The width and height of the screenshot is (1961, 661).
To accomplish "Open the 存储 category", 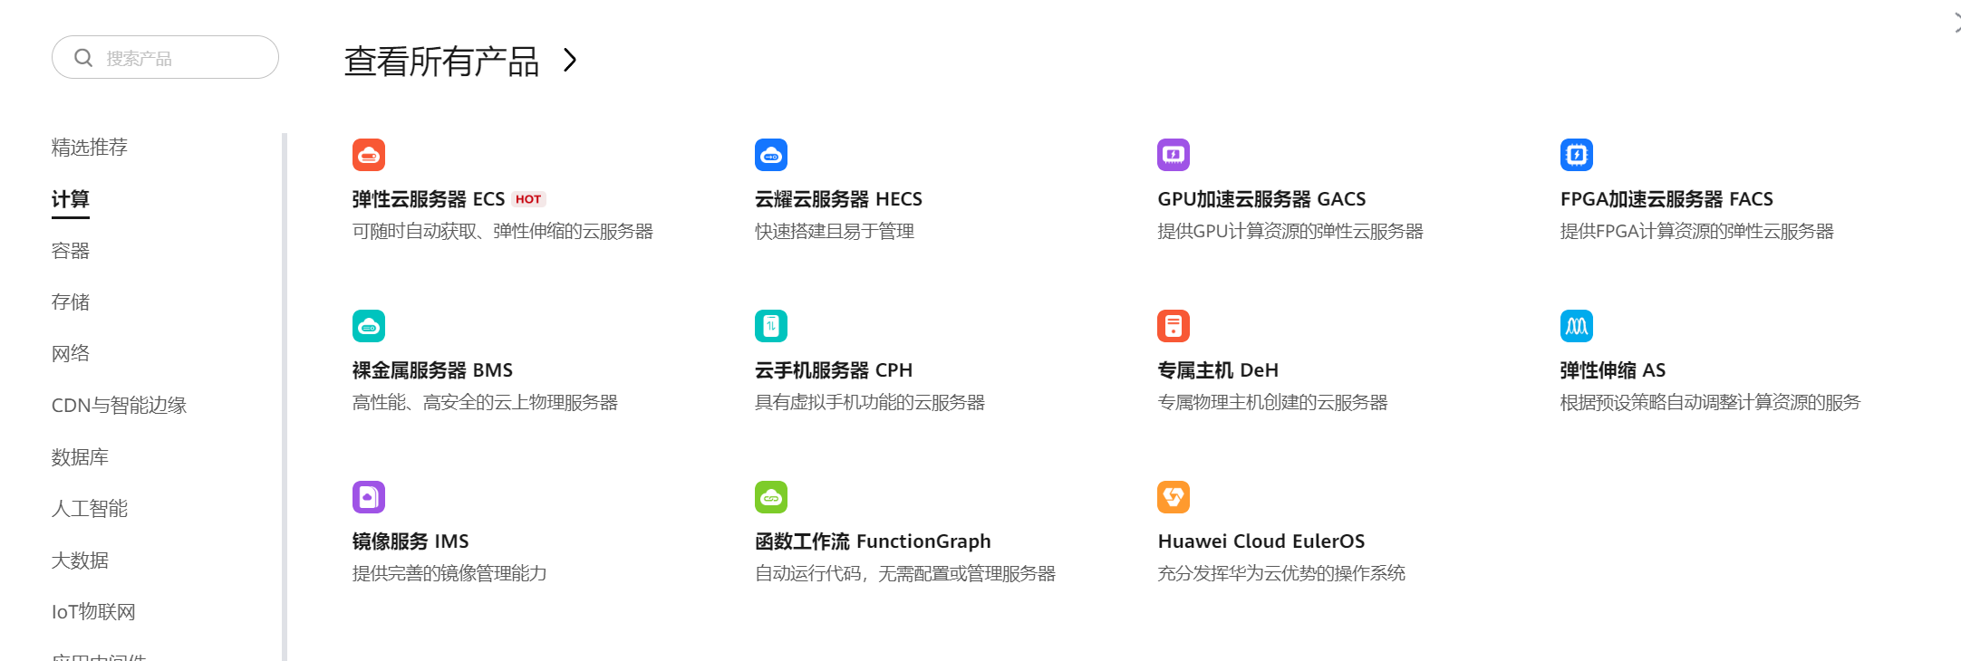I will coord(71,302).
